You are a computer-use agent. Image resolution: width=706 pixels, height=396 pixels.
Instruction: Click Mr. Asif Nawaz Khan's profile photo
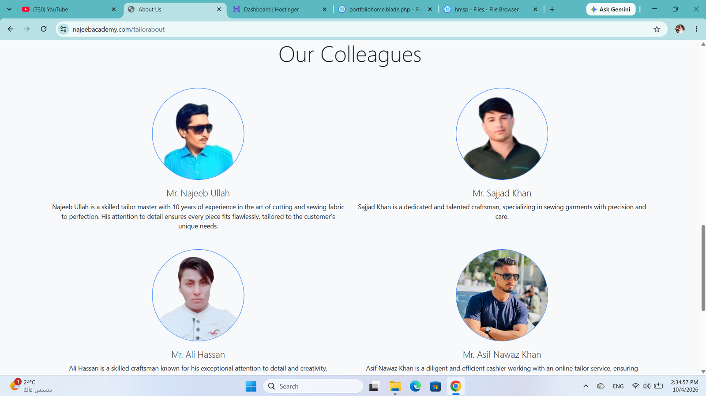502,295
